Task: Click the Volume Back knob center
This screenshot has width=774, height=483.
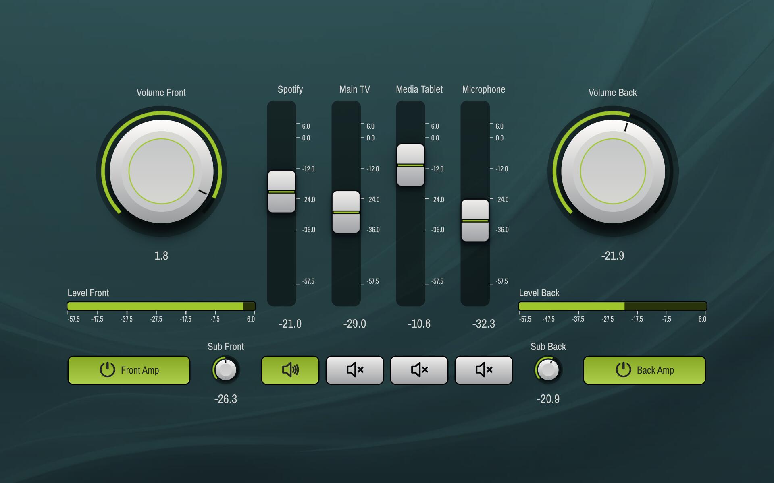Action: point(613,171)
